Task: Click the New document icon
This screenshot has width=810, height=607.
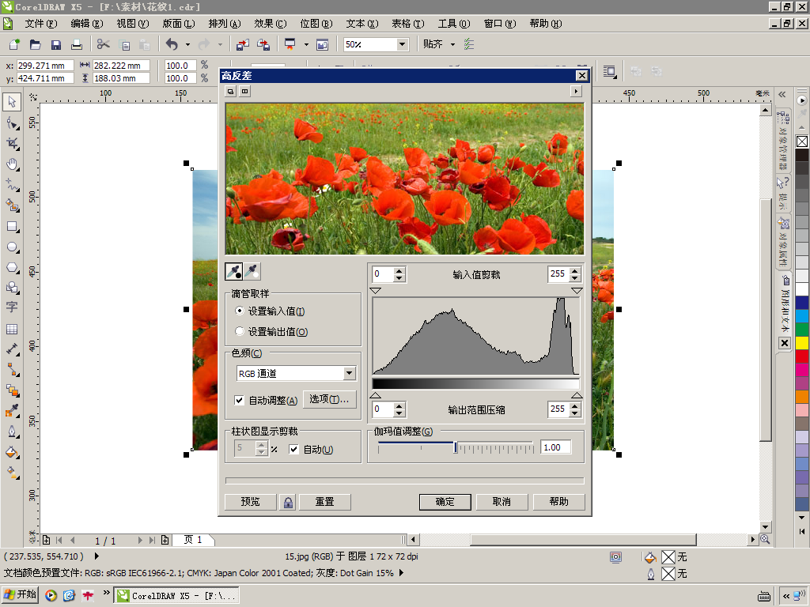Action: pos(14,44)
